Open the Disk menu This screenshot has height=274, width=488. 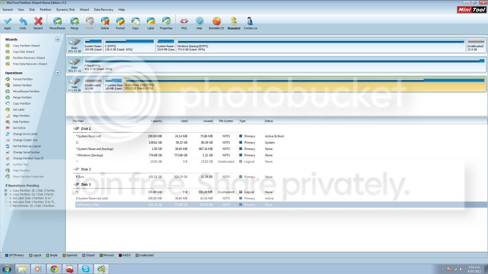pos(32,10)
